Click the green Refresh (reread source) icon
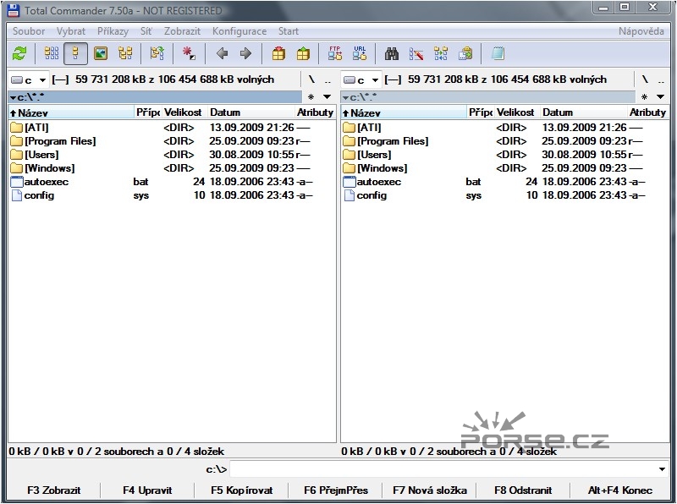The height and width of the screenshot is (504, 677). [x=19, y=53]
